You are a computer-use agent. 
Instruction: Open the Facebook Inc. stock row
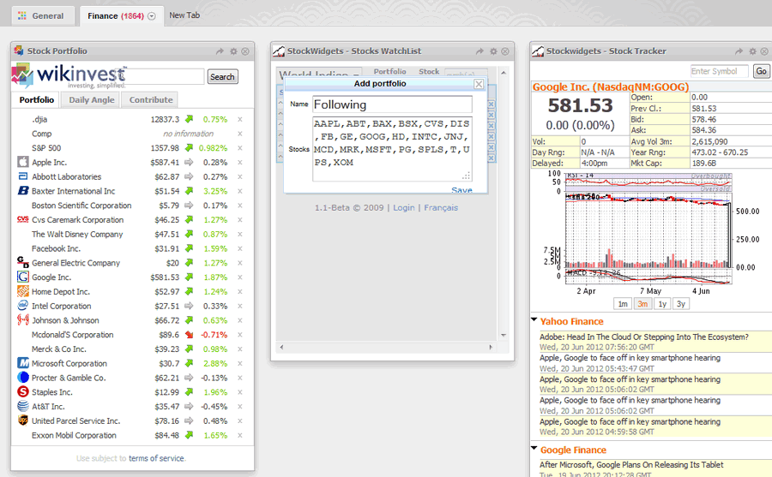coord(132,249)
